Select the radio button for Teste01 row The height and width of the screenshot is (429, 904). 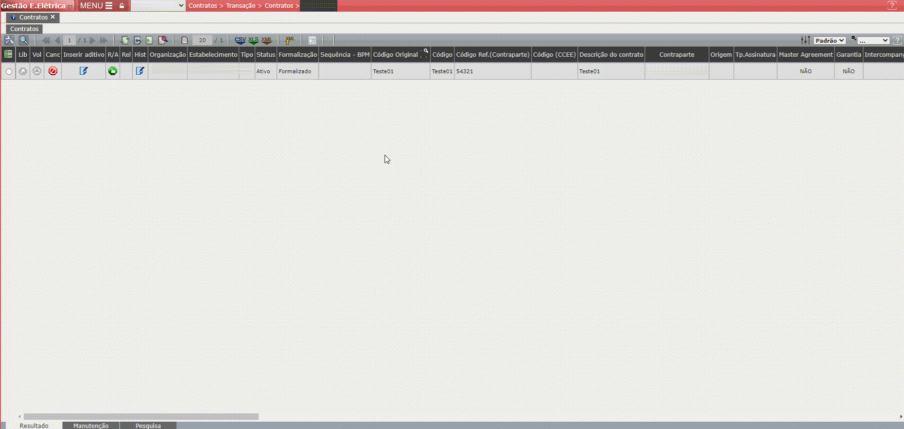9,72
